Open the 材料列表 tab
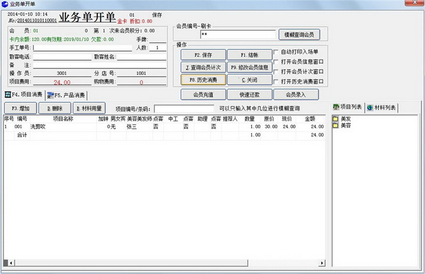Screen dimensions: 425x274 click(x=382, y=107)
